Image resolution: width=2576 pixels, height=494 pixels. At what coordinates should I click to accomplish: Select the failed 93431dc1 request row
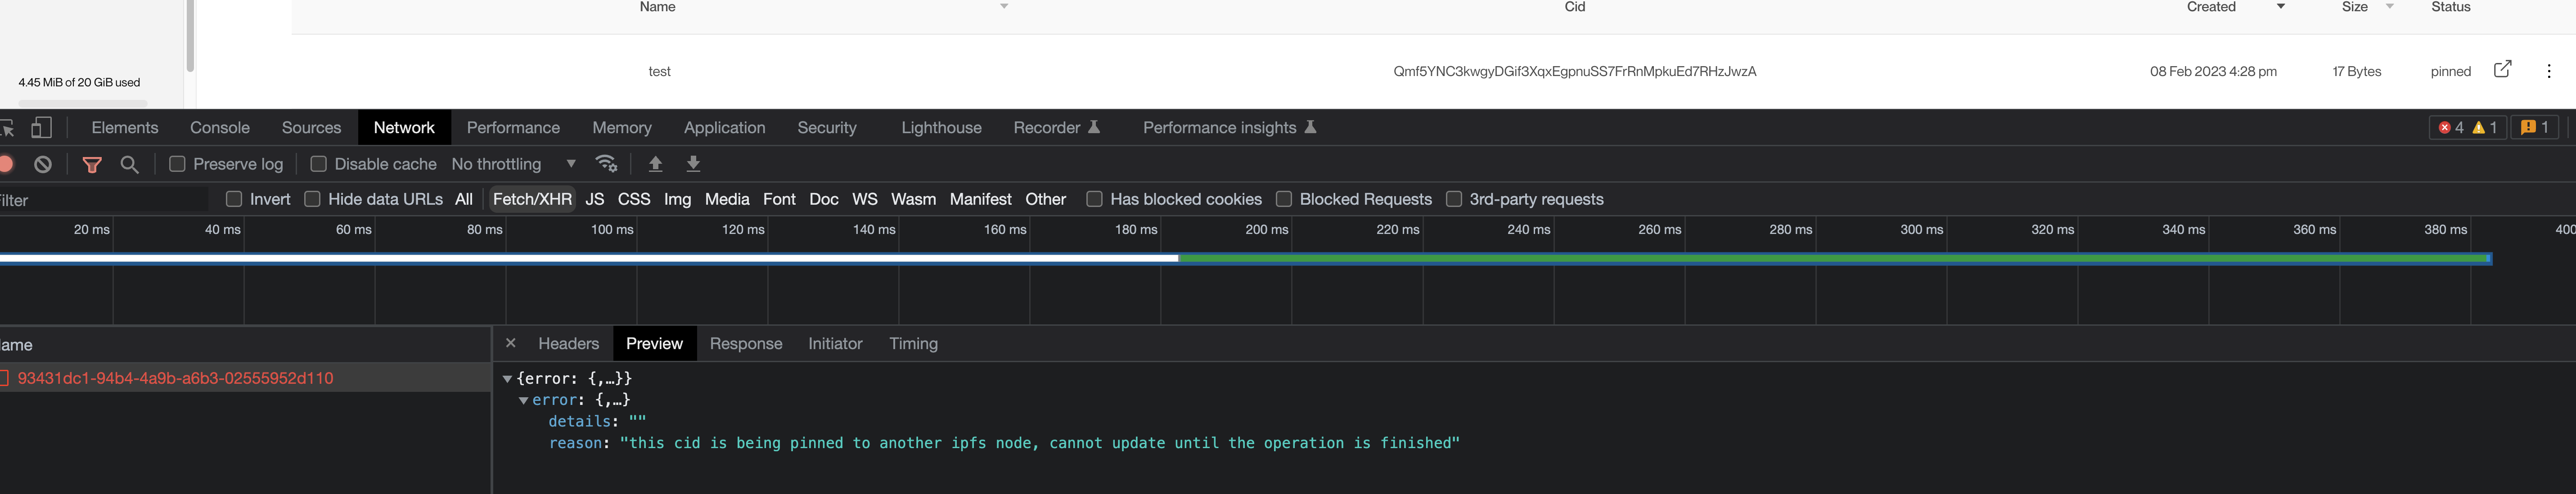tap(176, 378)
